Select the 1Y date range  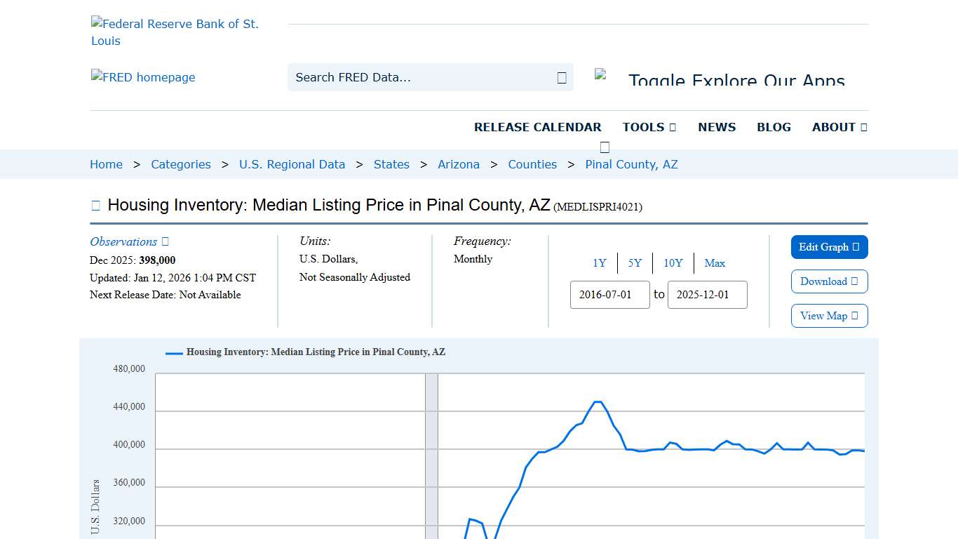pyautogui.click(x=600, y=263)
